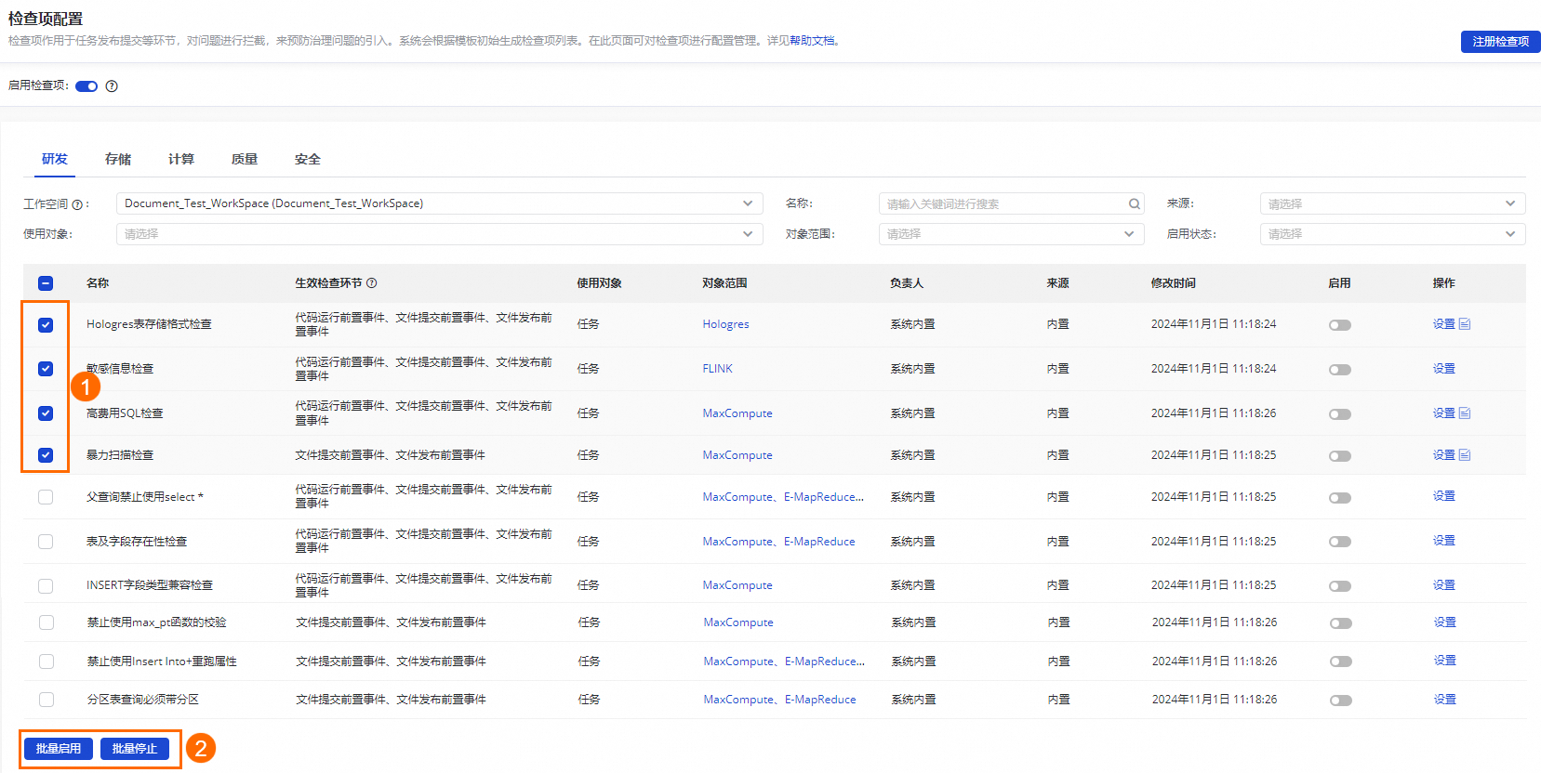Viewport: 1541px width, 773px height.
Task: Check the 父查询禁止使用select * row checkbox
Action: (46, 497)
